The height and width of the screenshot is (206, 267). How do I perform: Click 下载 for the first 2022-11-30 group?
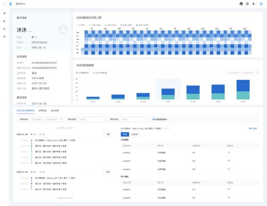108,134
